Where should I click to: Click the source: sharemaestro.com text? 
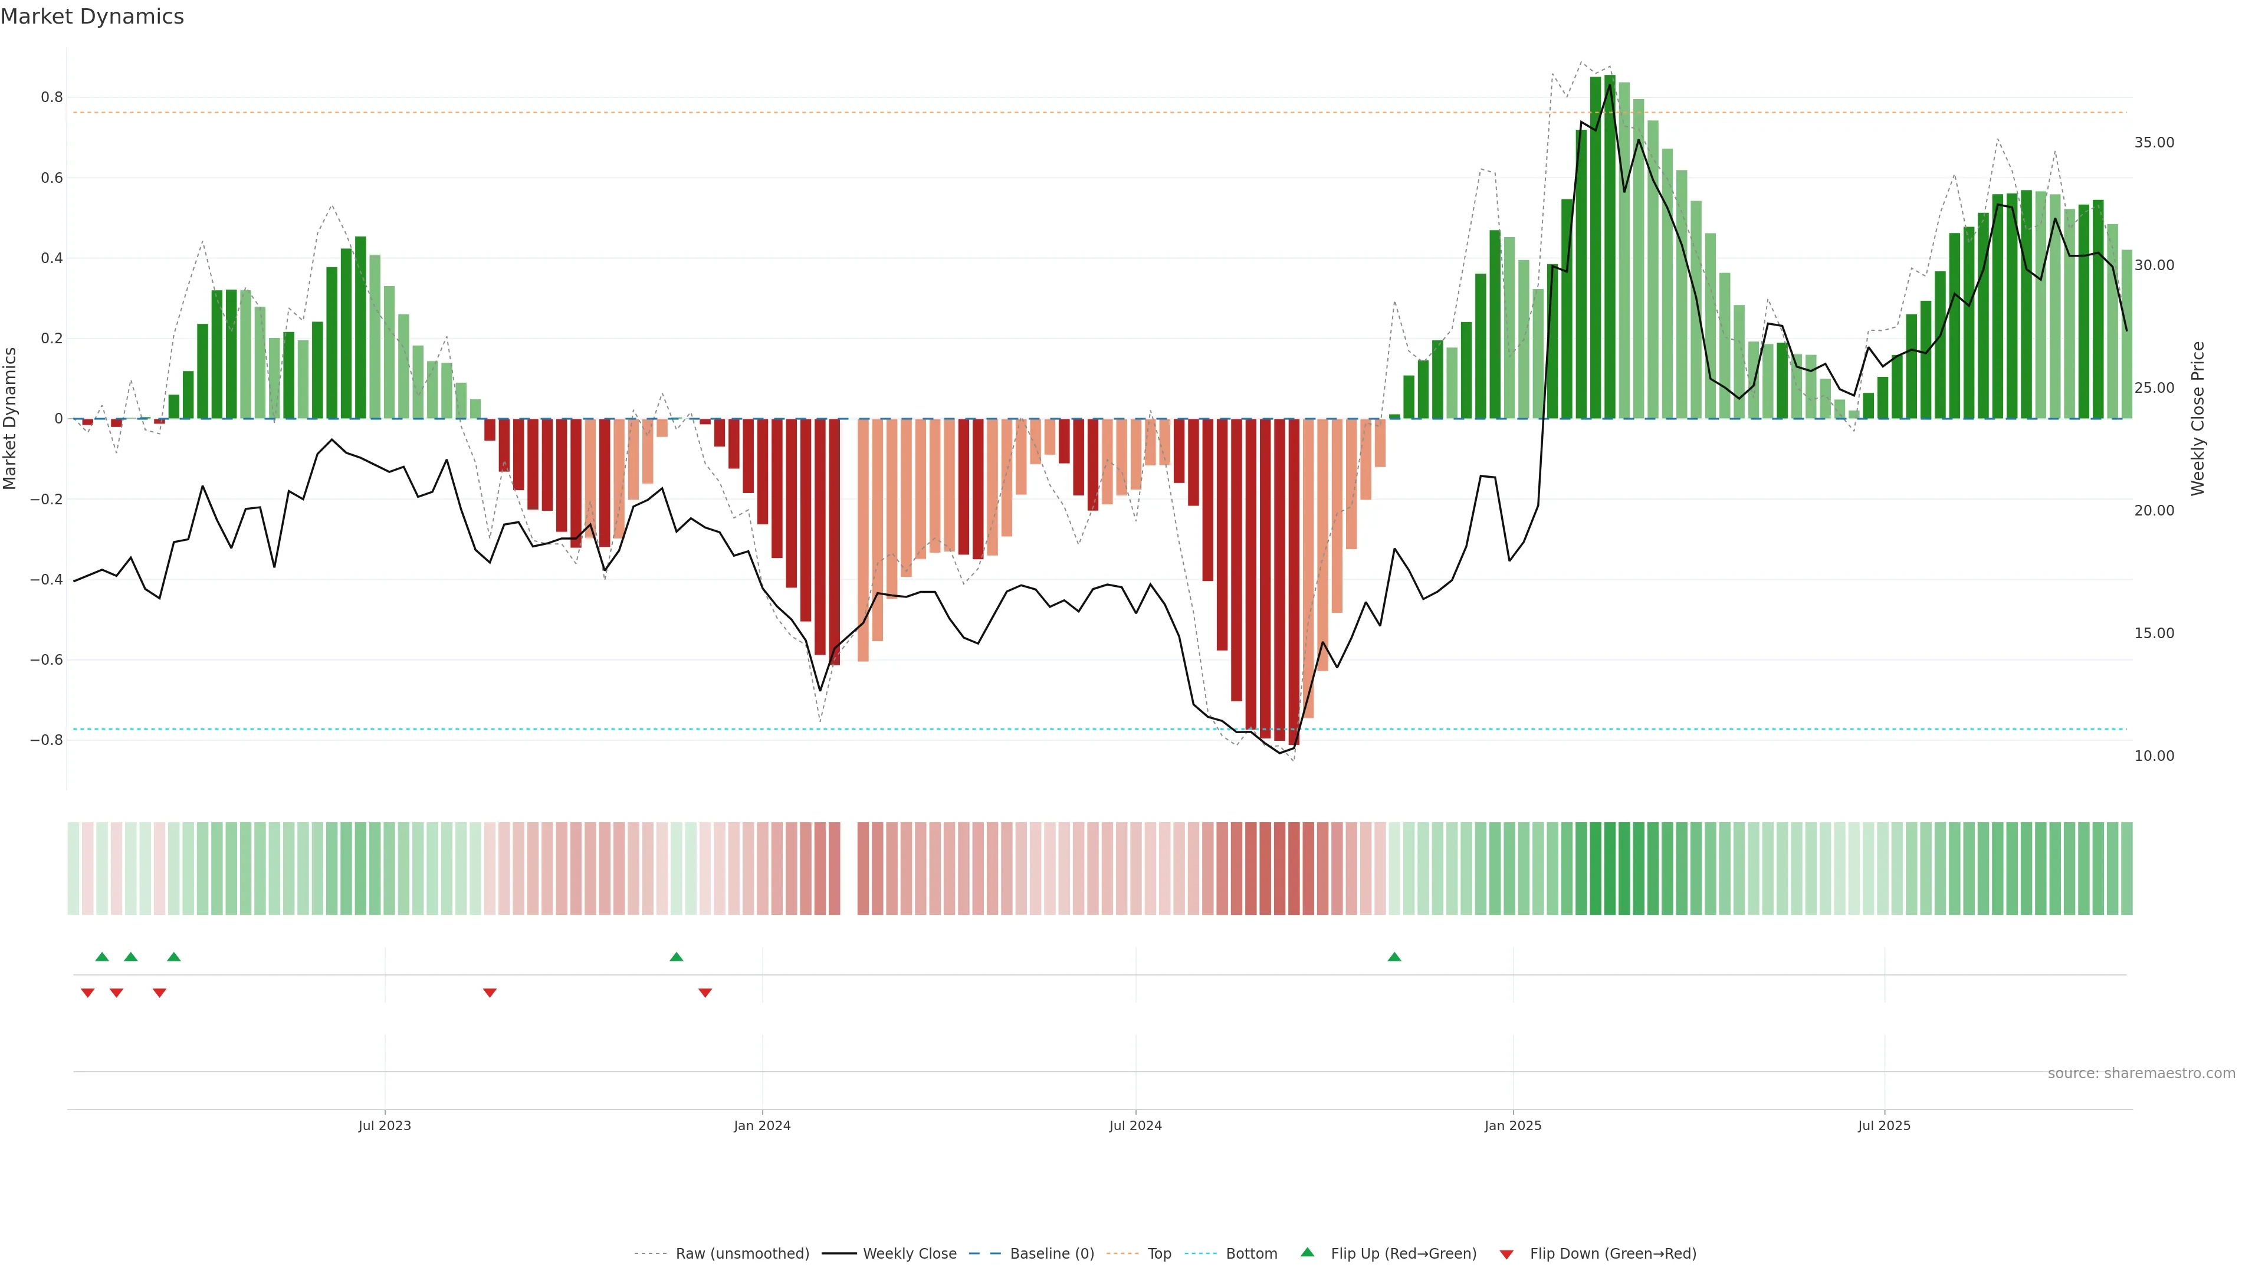pos(2141,1073)
